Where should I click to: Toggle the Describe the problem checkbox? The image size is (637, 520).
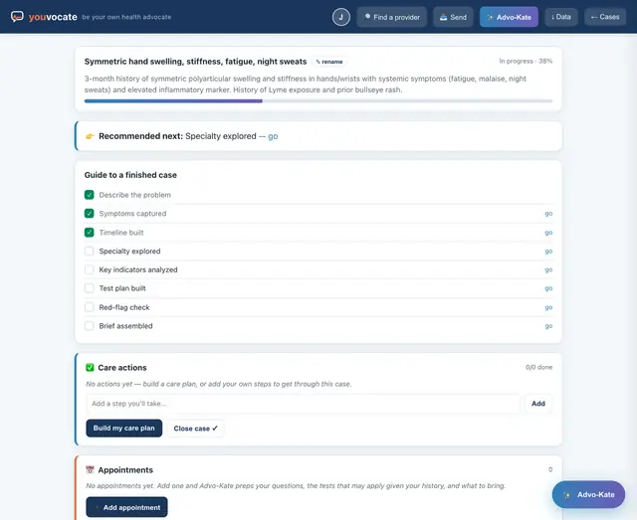click(x=89, y=195)
